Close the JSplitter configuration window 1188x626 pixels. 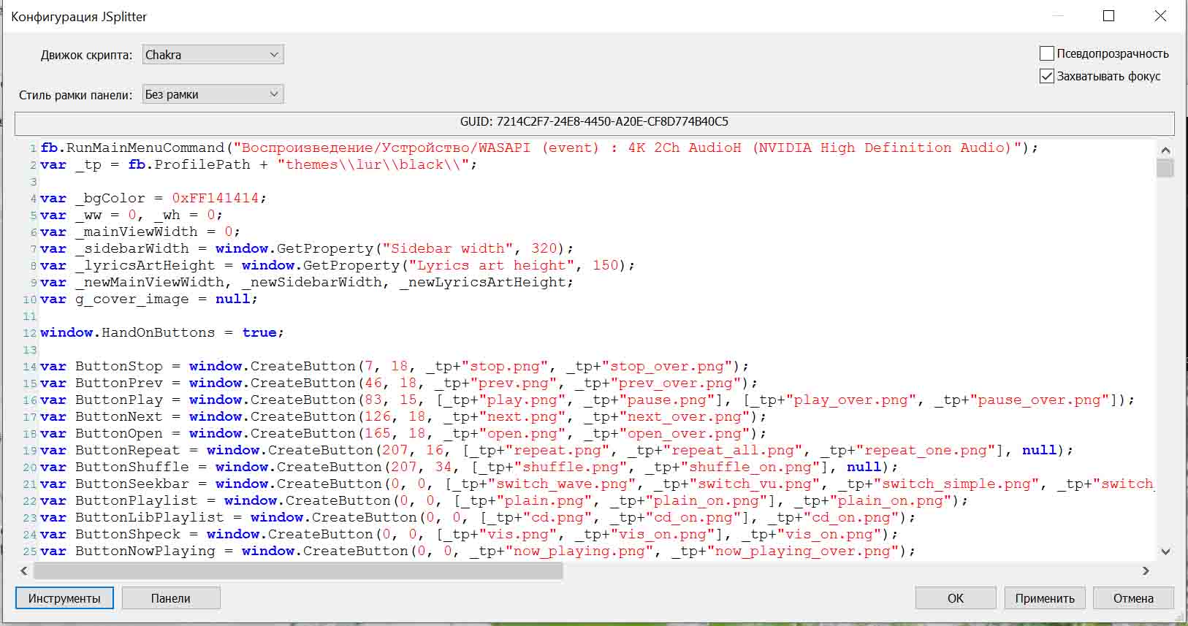pos(1160,16)
